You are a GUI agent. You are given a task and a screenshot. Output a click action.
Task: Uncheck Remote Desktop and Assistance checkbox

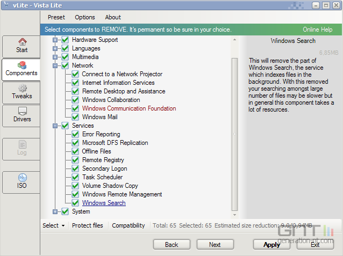75,91
